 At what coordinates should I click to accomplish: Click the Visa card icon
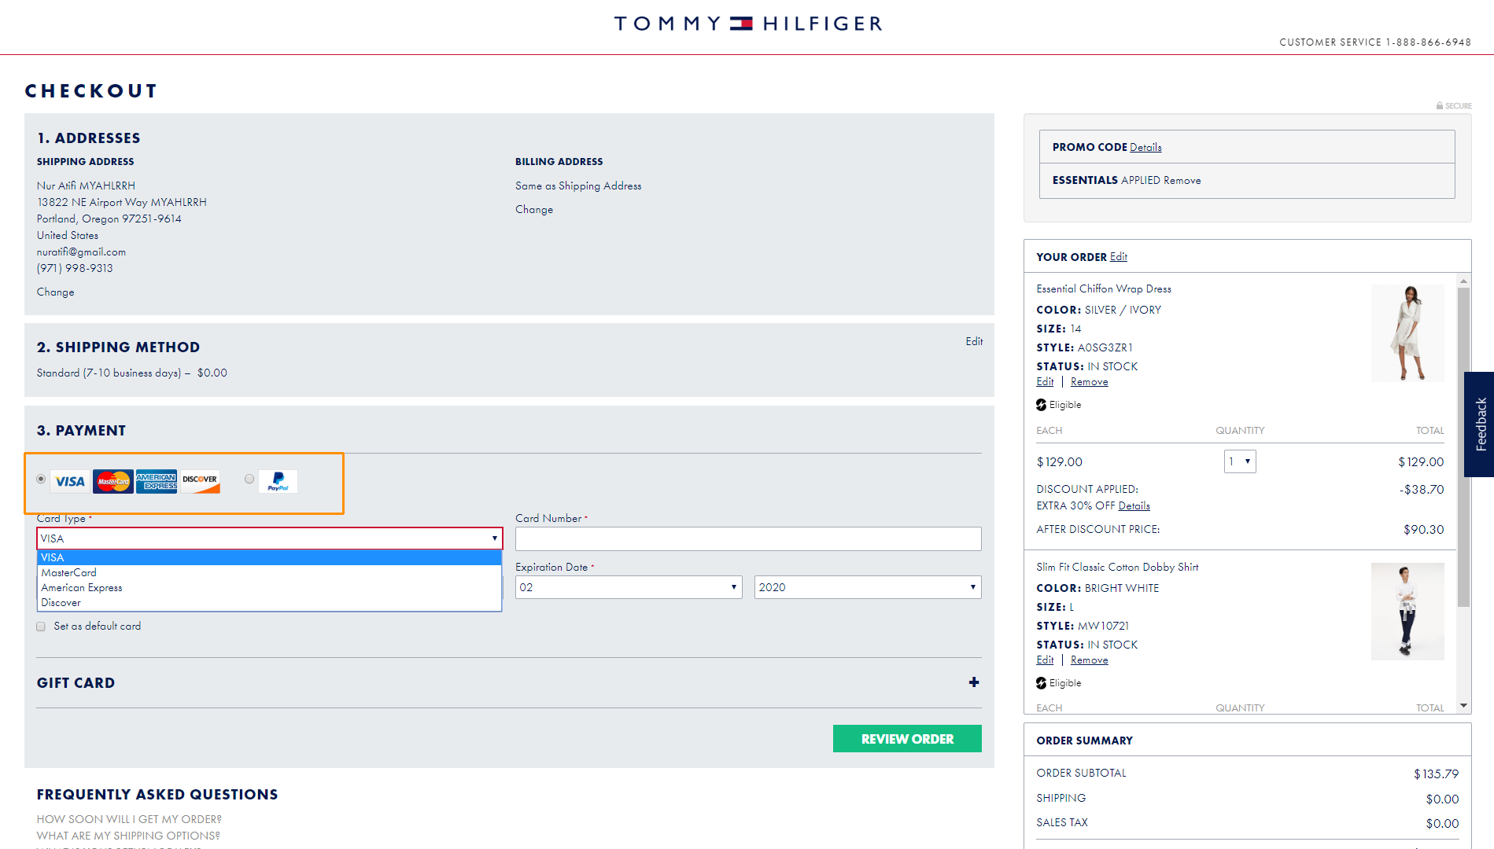(70, 481)
